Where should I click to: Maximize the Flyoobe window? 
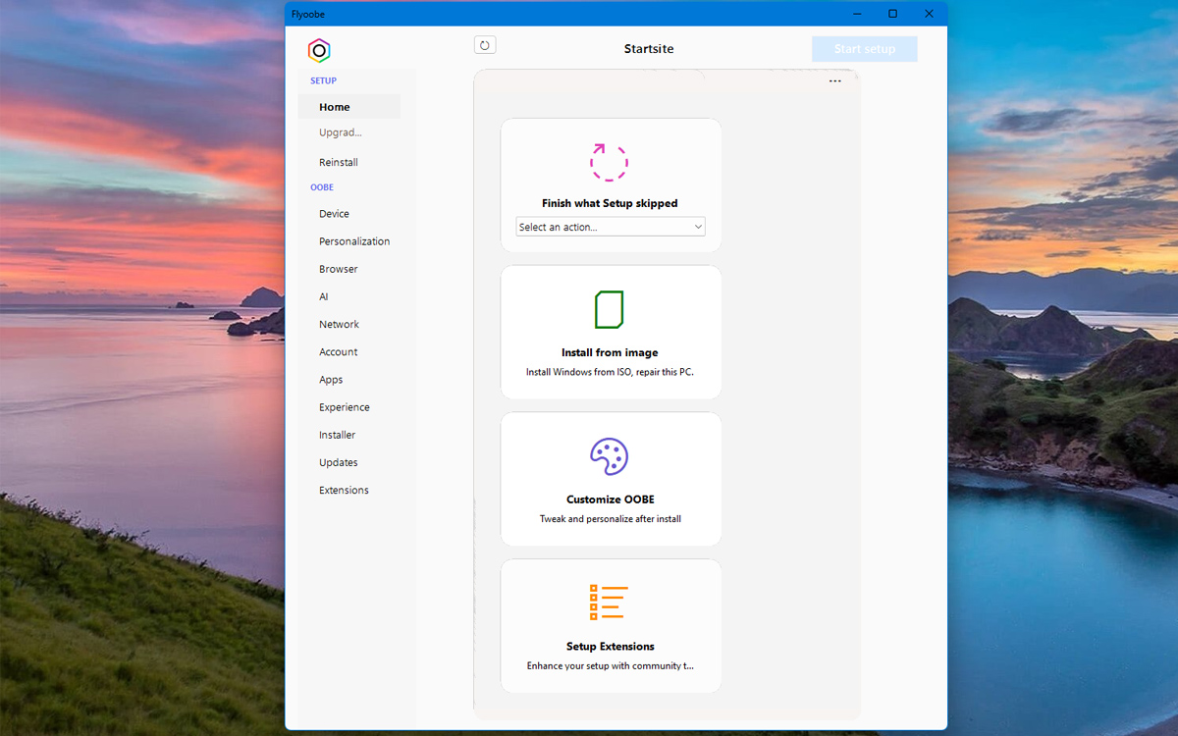coord(892,14)
